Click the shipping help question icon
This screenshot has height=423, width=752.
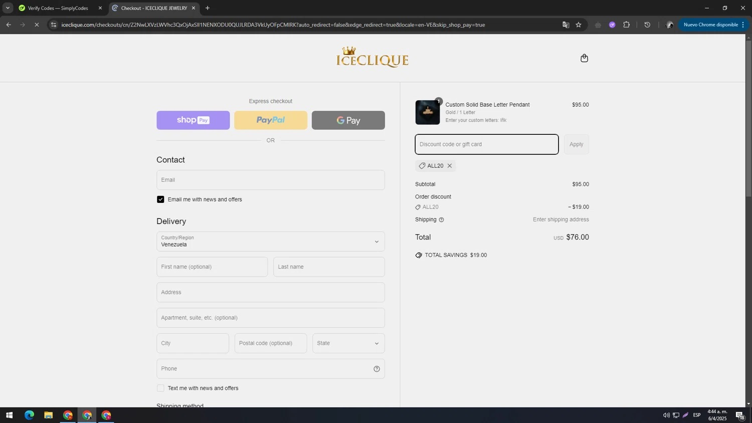(441, 220)
